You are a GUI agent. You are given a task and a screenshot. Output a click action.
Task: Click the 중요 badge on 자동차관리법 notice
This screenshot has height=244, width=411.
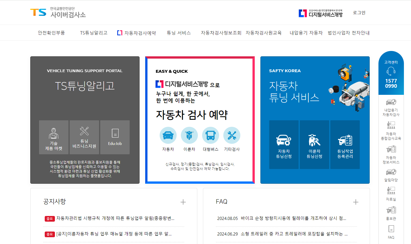(x=50, y=219)
